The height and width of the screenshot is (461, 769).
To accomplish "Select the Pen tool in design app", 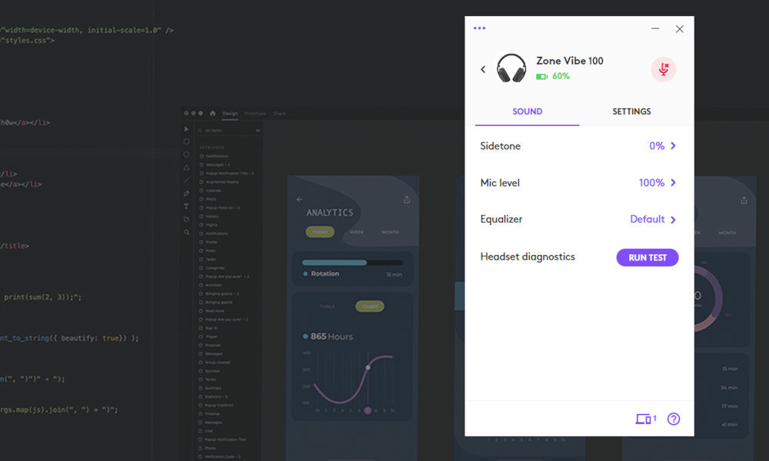I will pyautogui.click(x=186, y=194).
